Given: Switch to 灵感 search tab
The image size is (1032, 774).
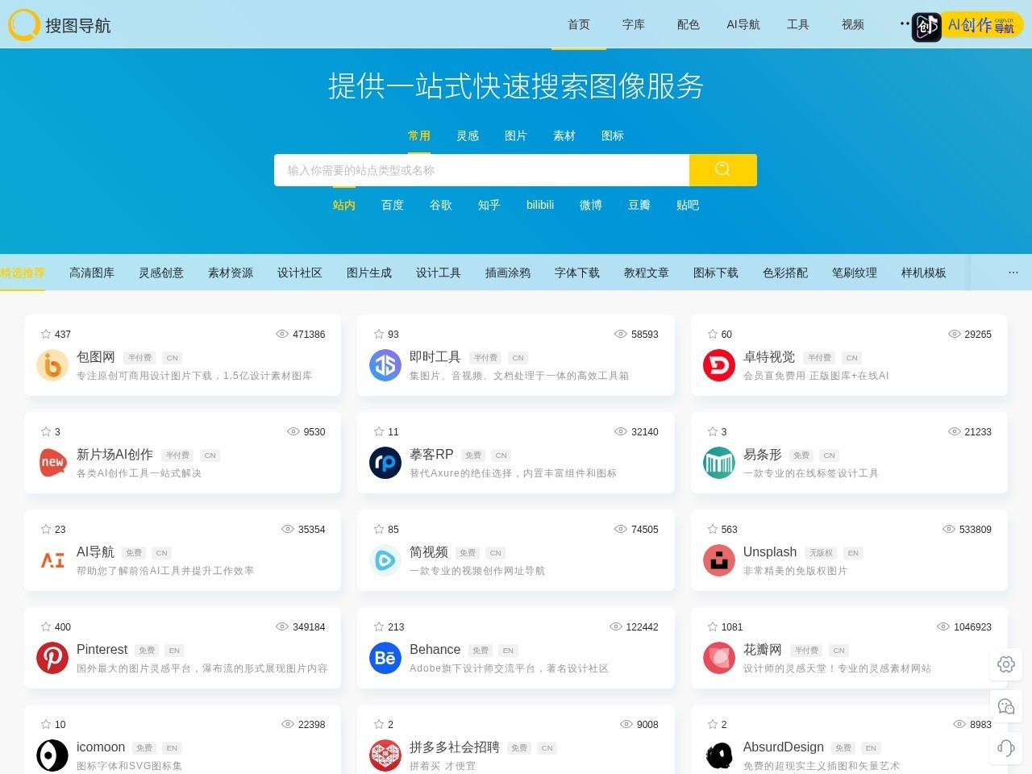Looking at the screenshot, I should (468, 135).
